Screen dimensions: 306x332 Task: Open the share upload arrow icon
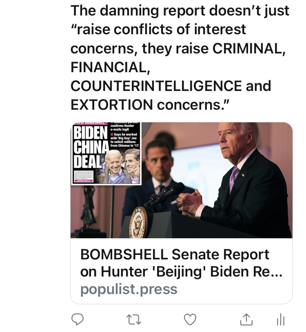click(x=246, y=320)
